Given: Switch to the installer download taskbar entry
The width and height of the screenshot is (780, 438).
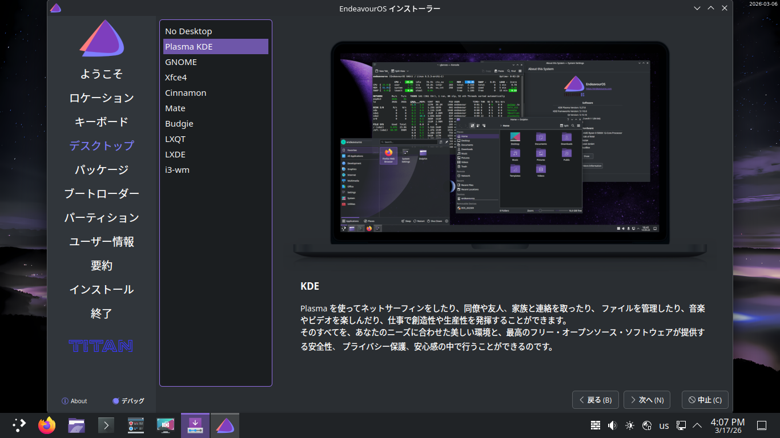Looking at the screenshot, I should coord(195,425).
